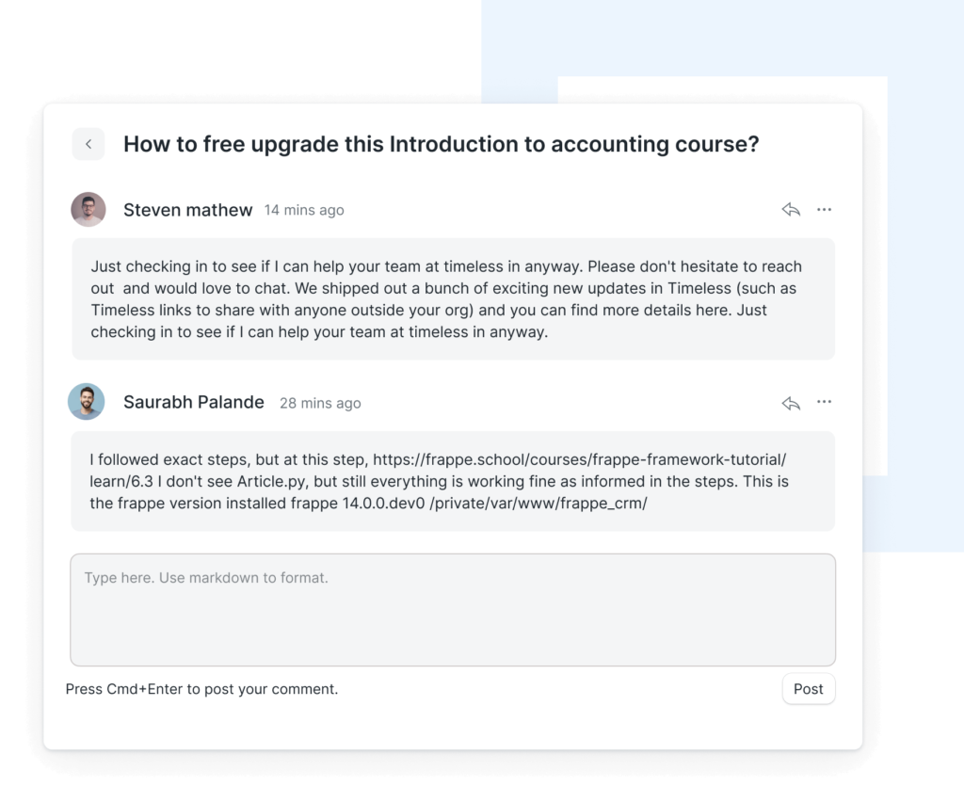Select Steven mathew's message bubble

tap(453, 298)
